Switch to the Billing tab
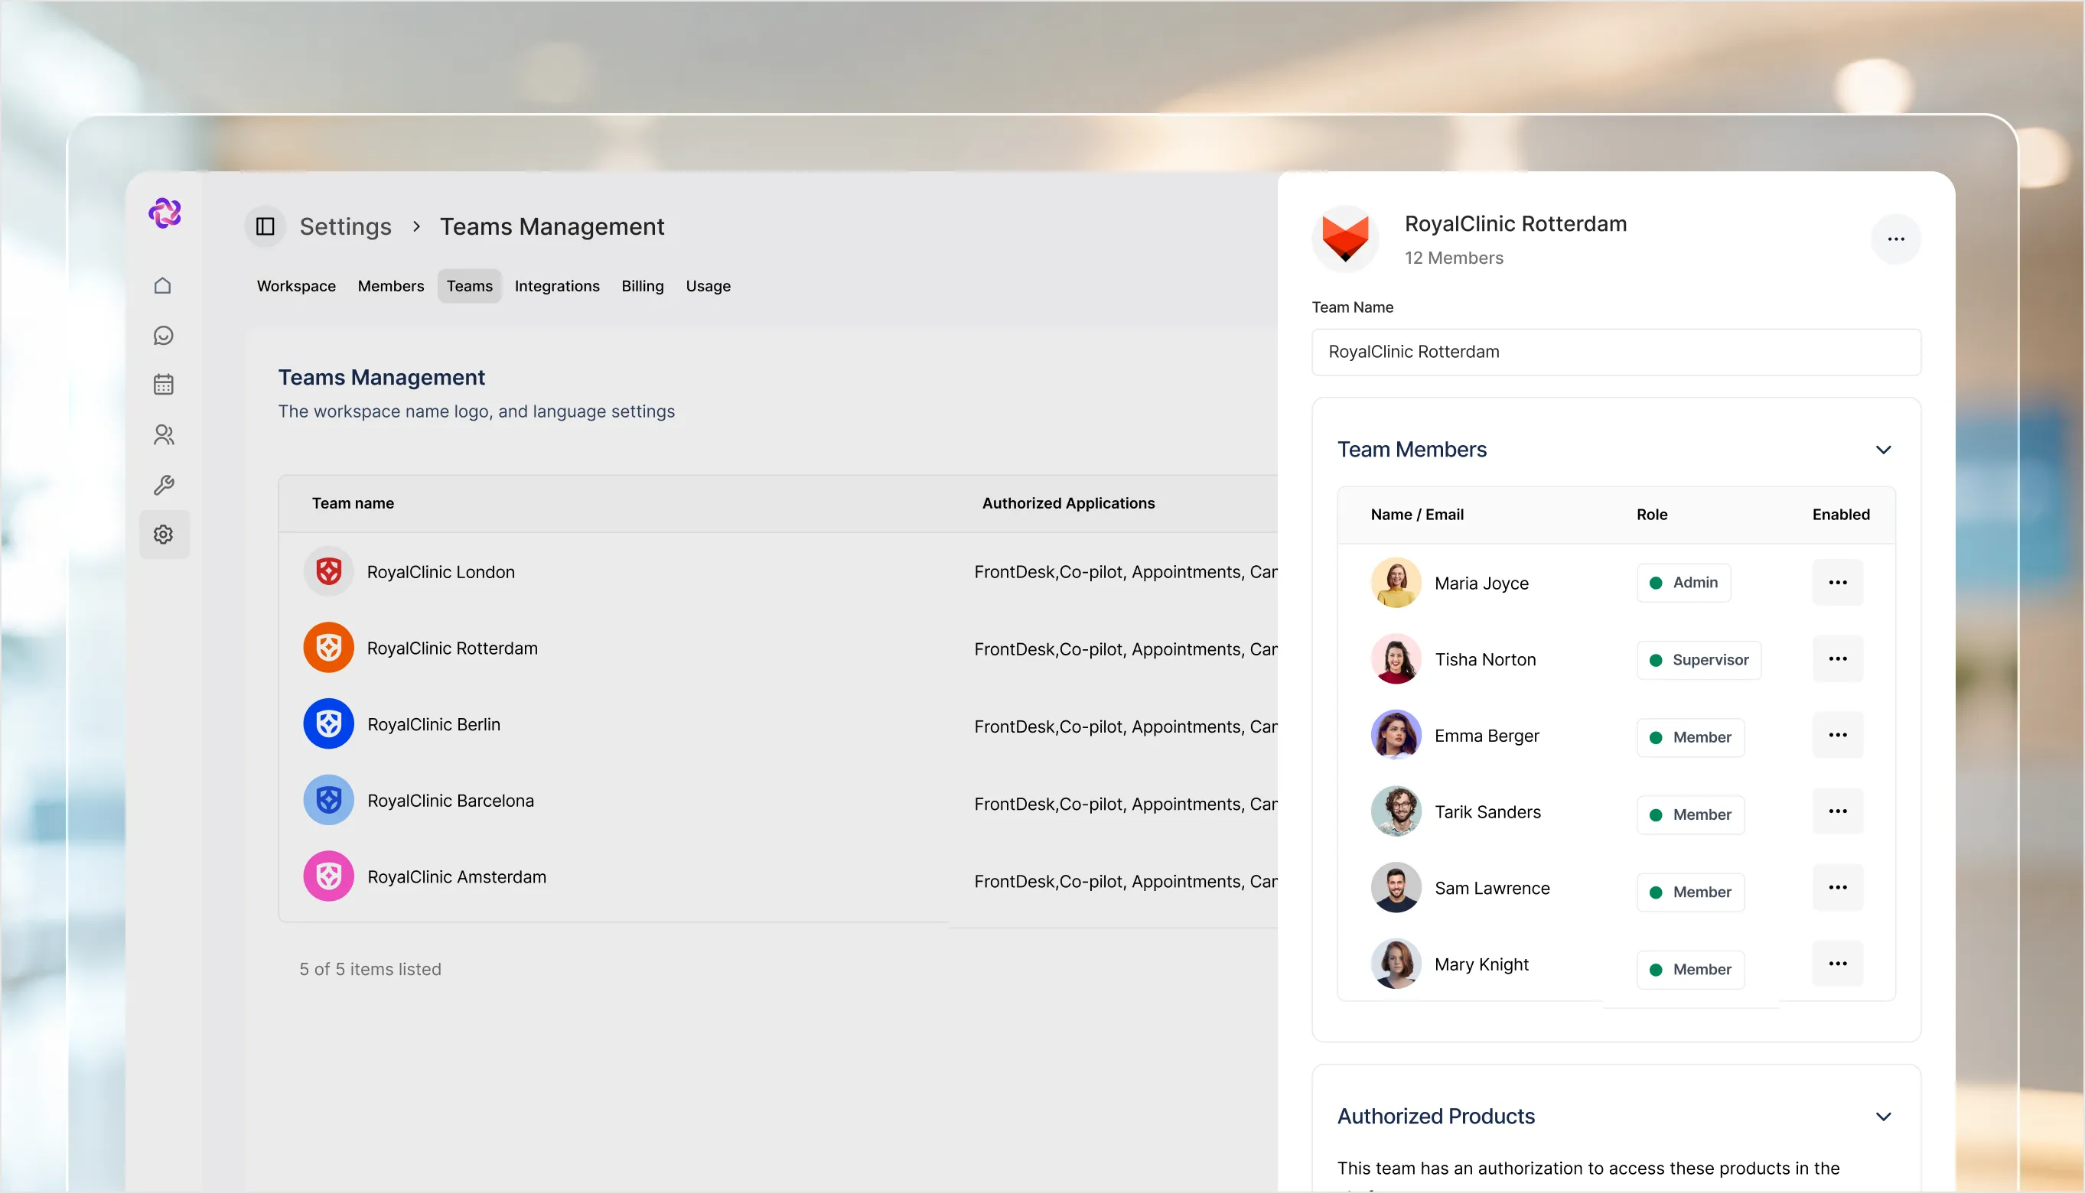The width and height of the screenshot is (2085, 1193). [643, 286]
